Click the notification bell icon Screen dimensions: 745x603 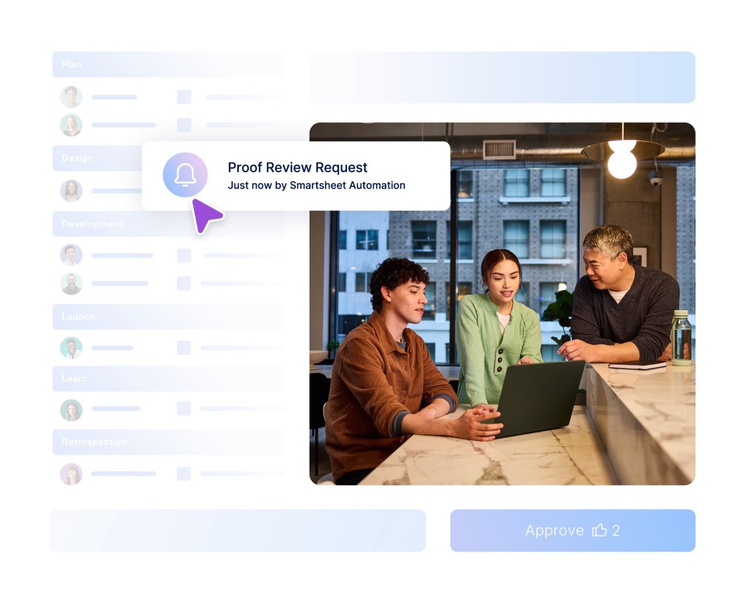185,175
